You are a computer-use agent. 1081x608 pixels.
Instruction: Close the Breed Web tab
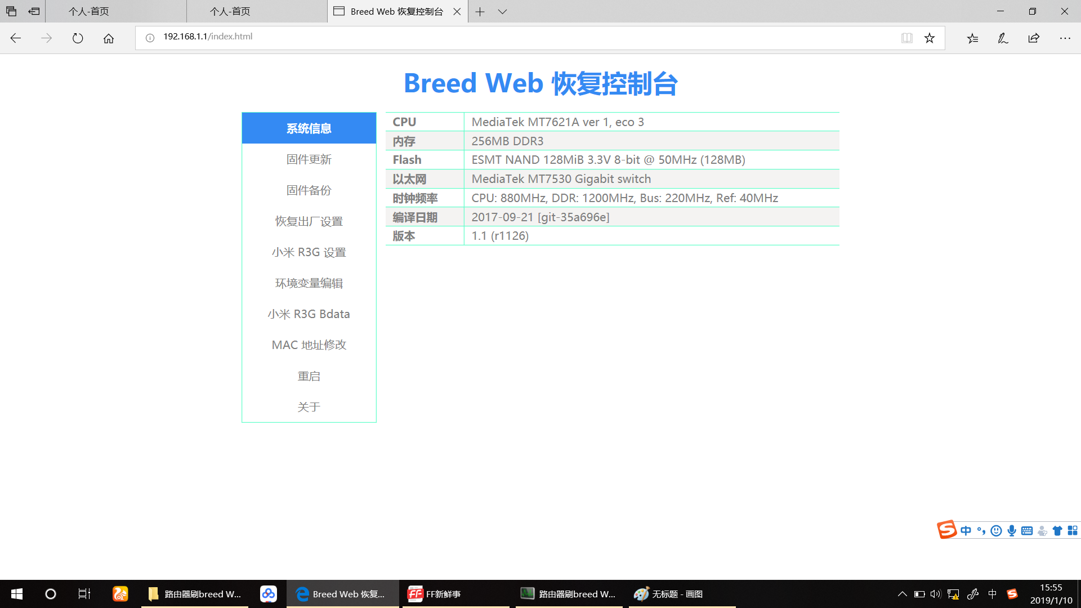[x=457, y=11]
